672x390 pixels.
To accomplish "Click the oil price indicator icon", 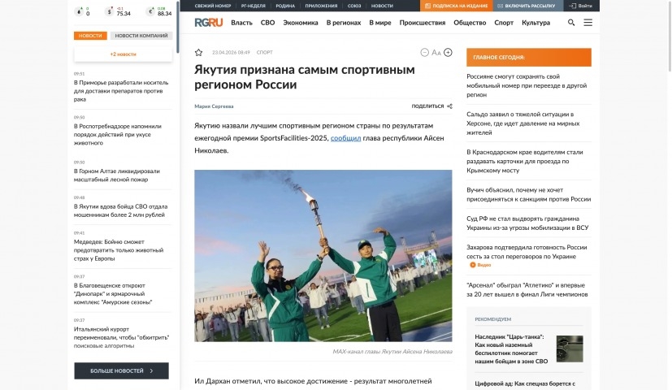I will click(79, 11).
